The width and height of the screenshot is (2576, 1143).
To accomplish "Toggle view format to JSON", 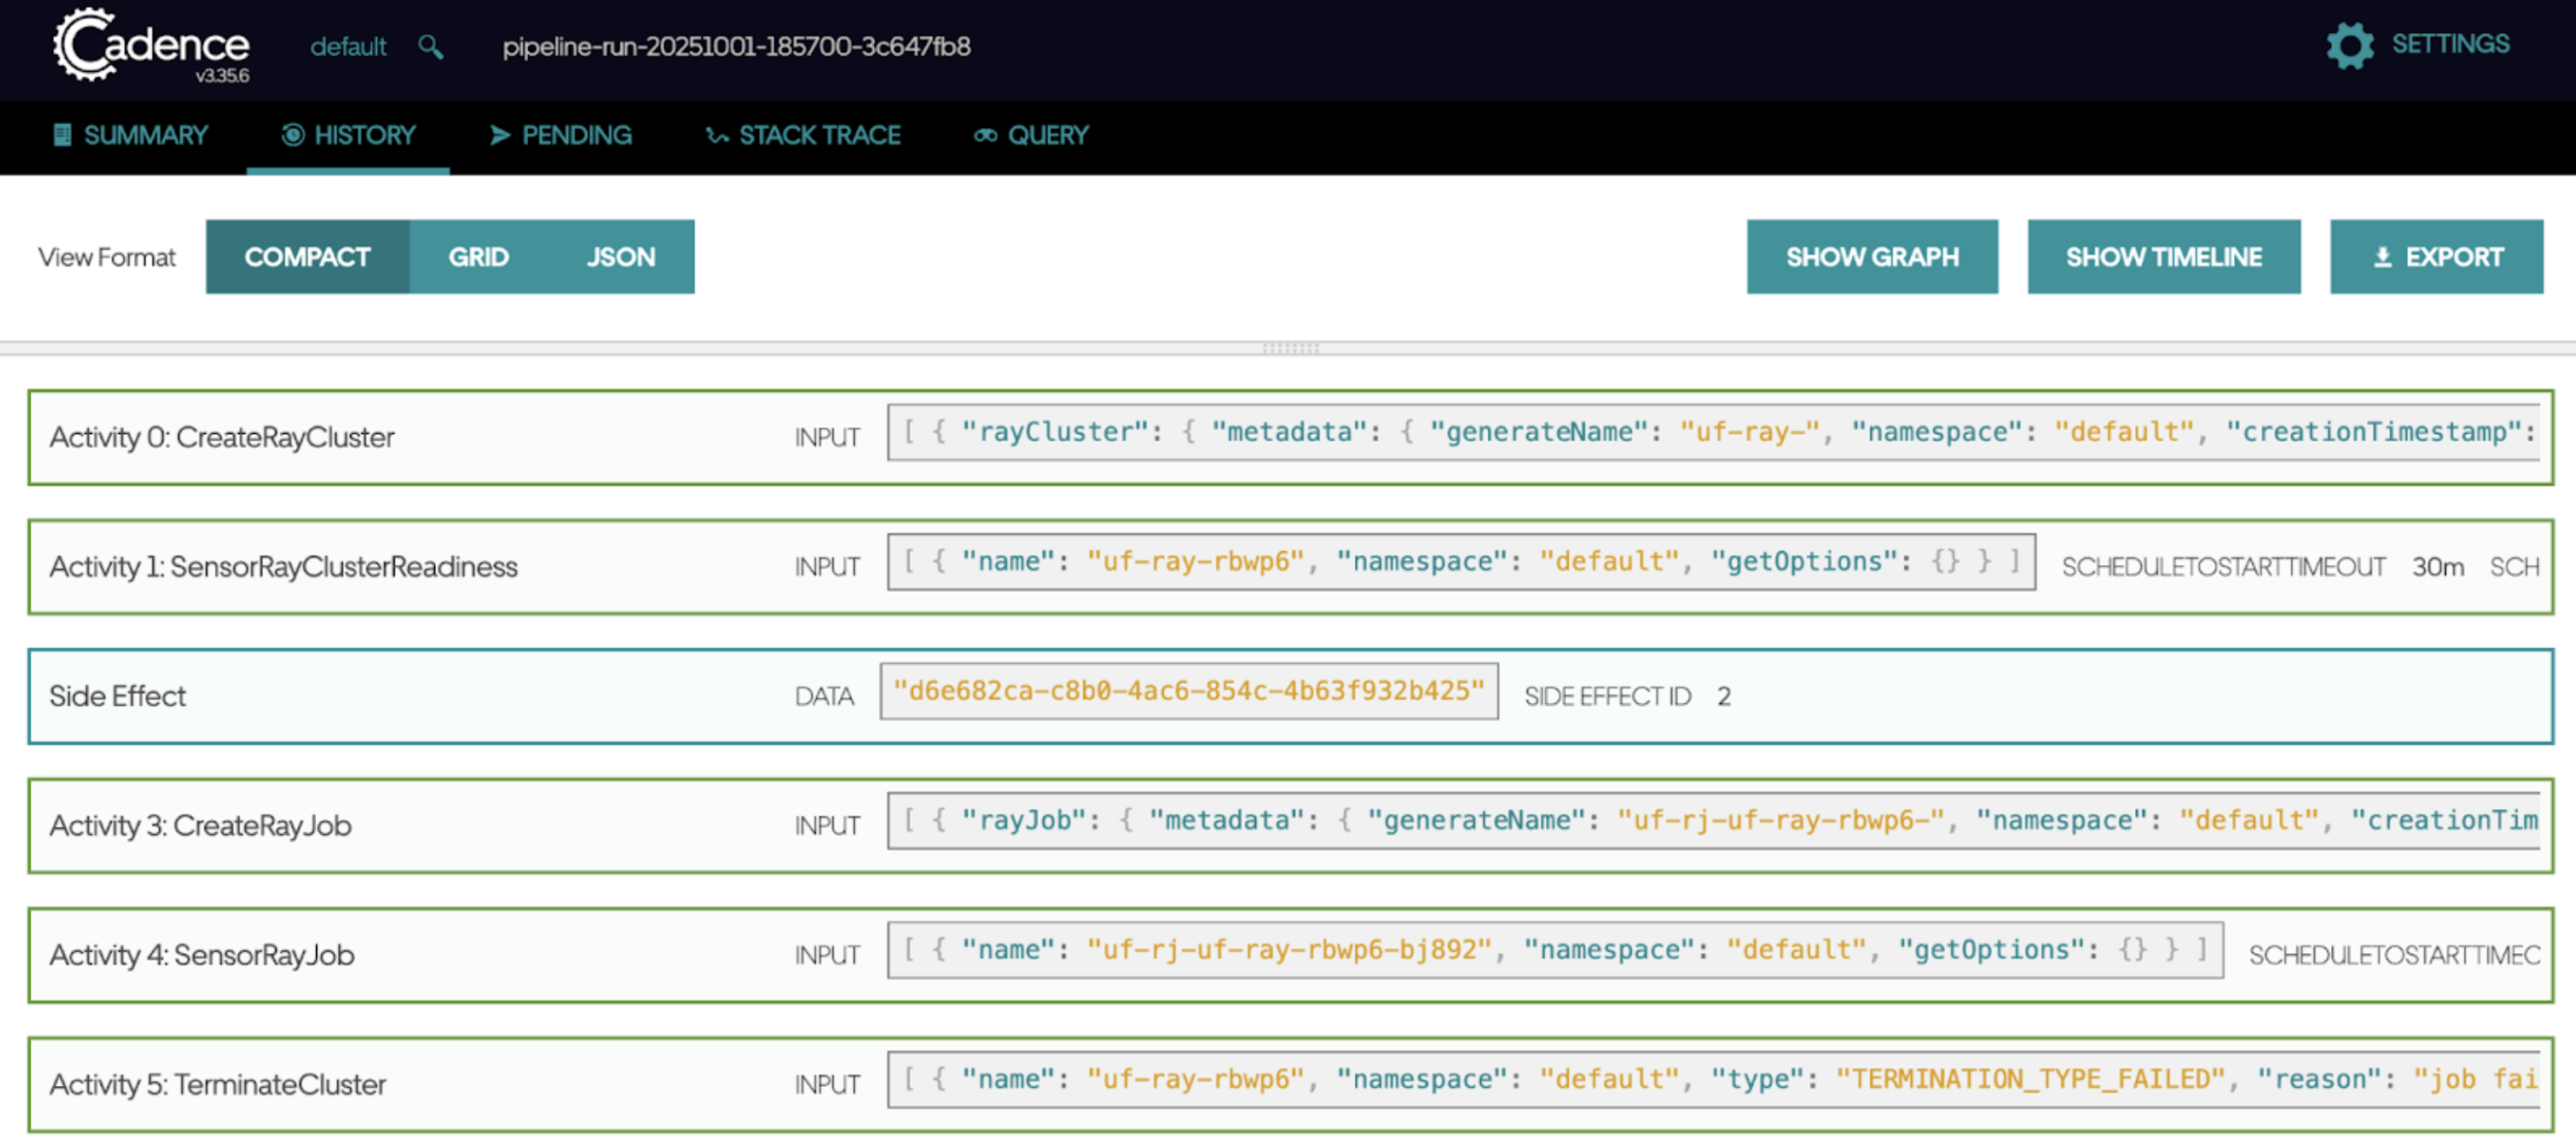I will (620, 257).
